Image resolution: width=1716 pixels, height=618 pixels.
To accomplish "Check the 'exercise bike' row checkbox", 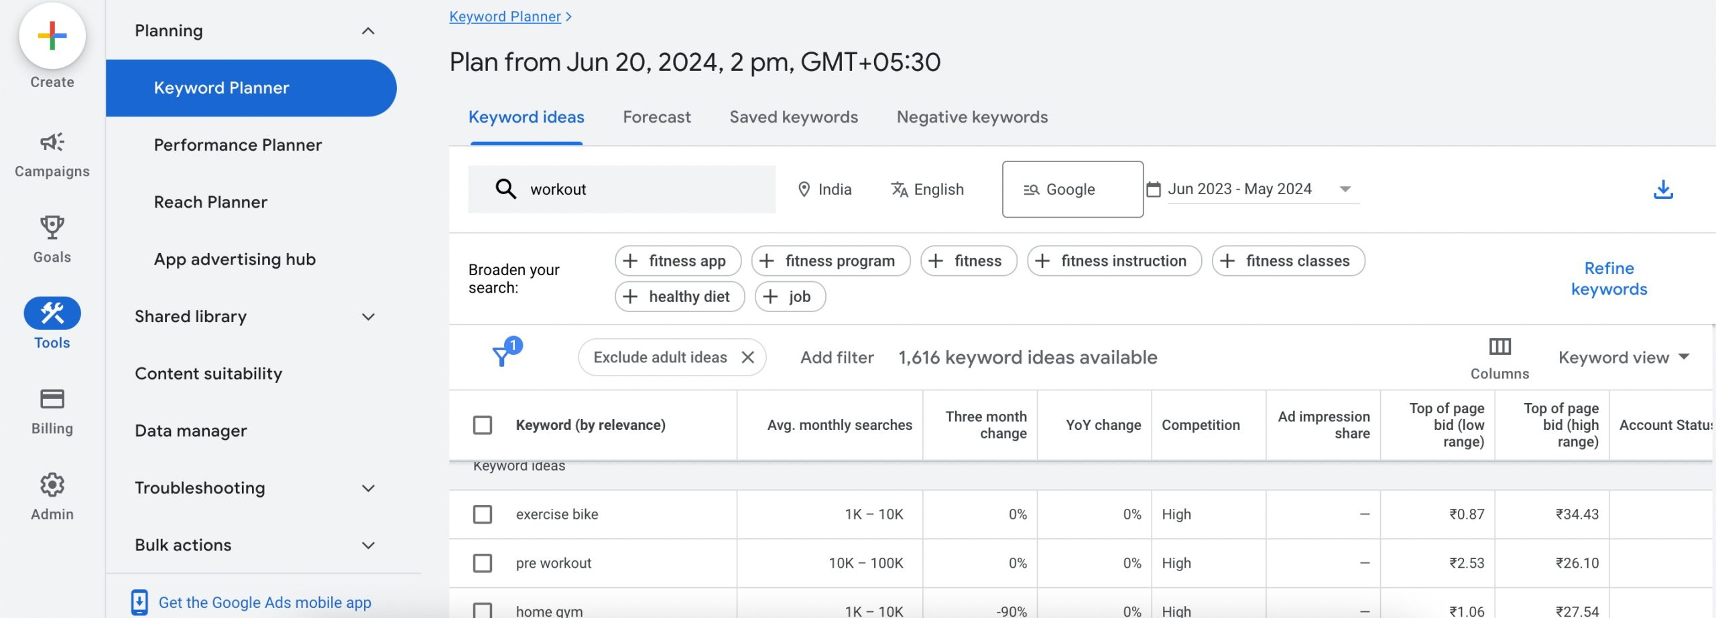I will [x=483, y=514].
